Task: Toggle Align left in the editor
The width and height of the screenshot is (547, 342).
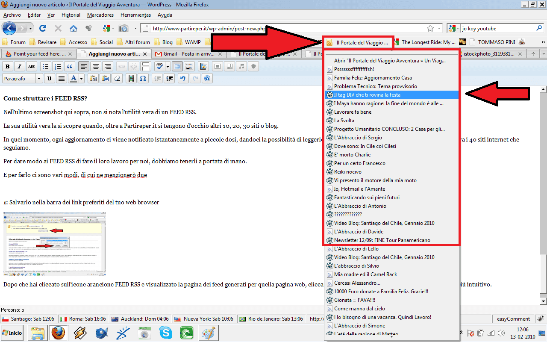Action: tap(84, 66)
